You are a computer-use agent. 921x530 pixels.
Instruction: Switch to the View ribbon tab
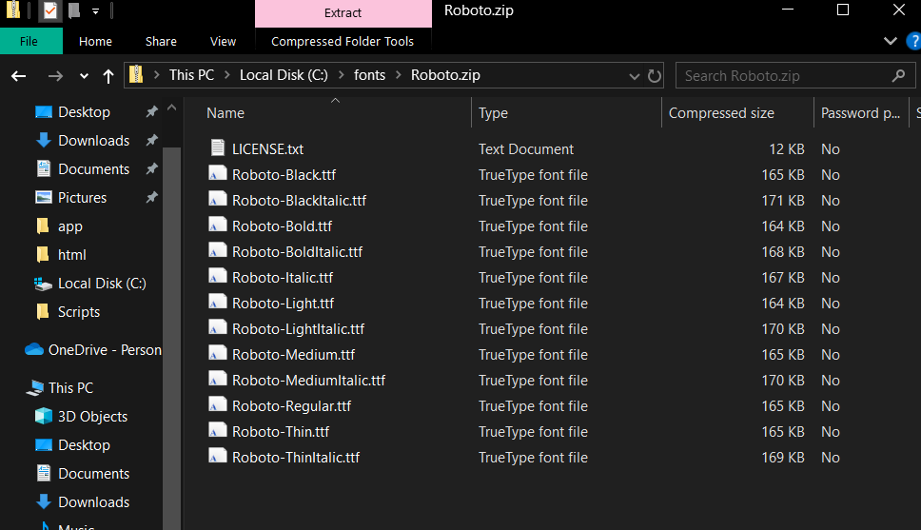pyautogui.click(x=224, y=41)
